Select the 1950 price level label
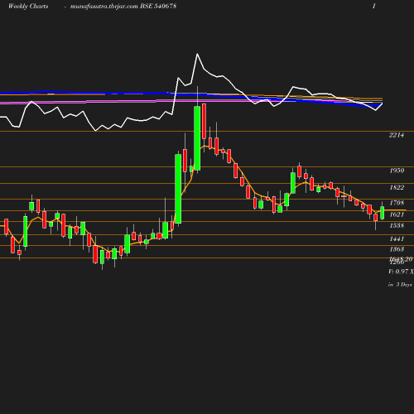The height and width of the screenshot is (414, 414). tap(397, 171)
